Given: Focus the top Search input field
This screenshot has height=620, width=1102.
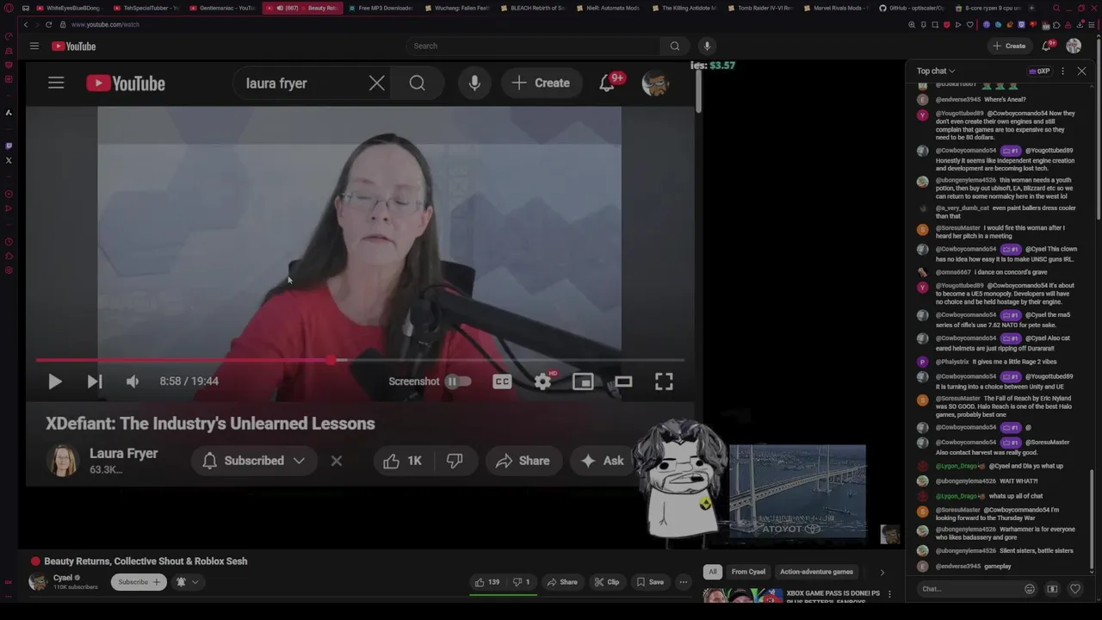Looking at the screenshot, I should point(534,46).
